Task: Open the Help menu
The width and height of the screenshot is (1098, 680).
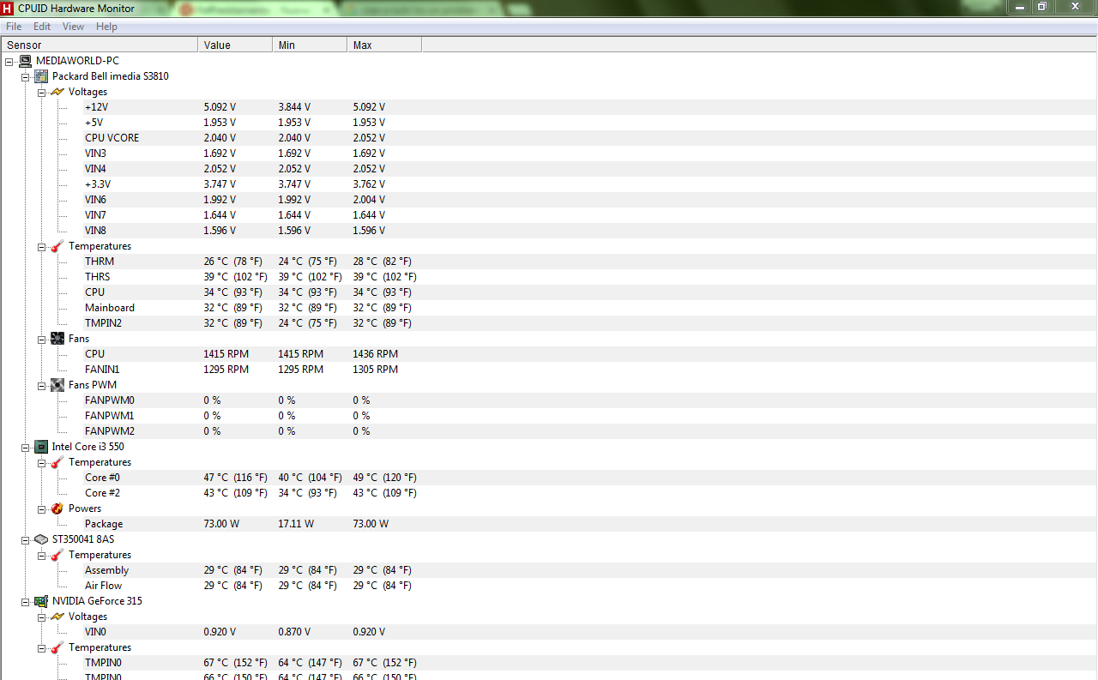Action: click(106, 27)
